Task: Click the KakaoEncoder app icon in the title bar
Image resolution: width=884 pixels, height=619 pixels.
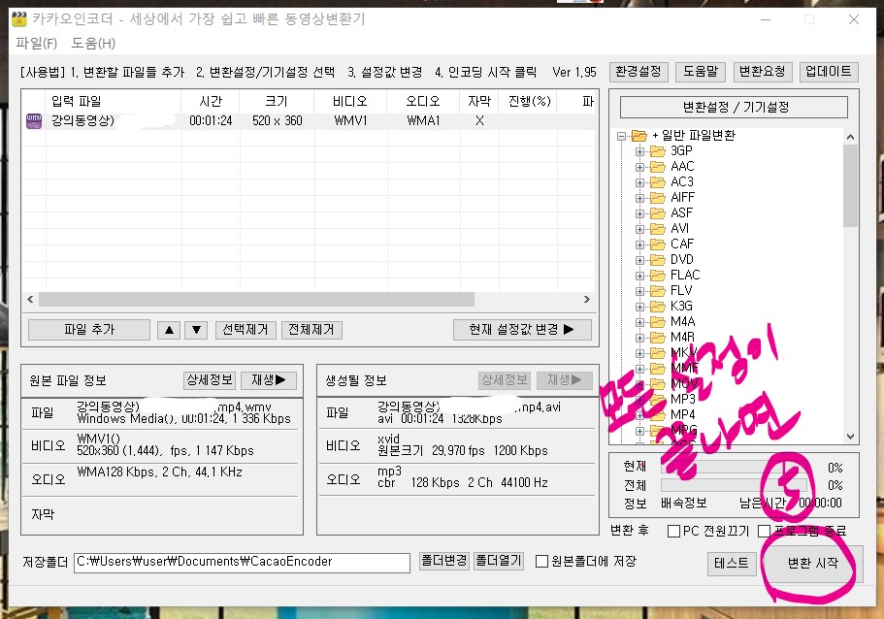Action: [18, 19]
